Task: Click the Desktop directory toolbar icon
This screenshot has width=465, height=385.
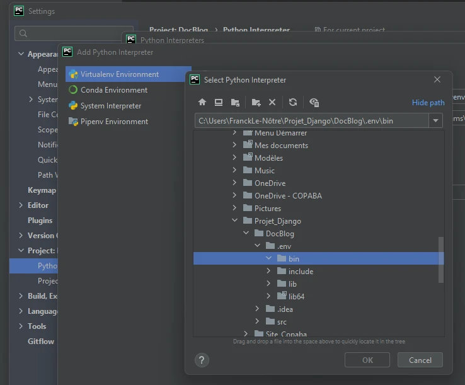Action: pos(219,102)
